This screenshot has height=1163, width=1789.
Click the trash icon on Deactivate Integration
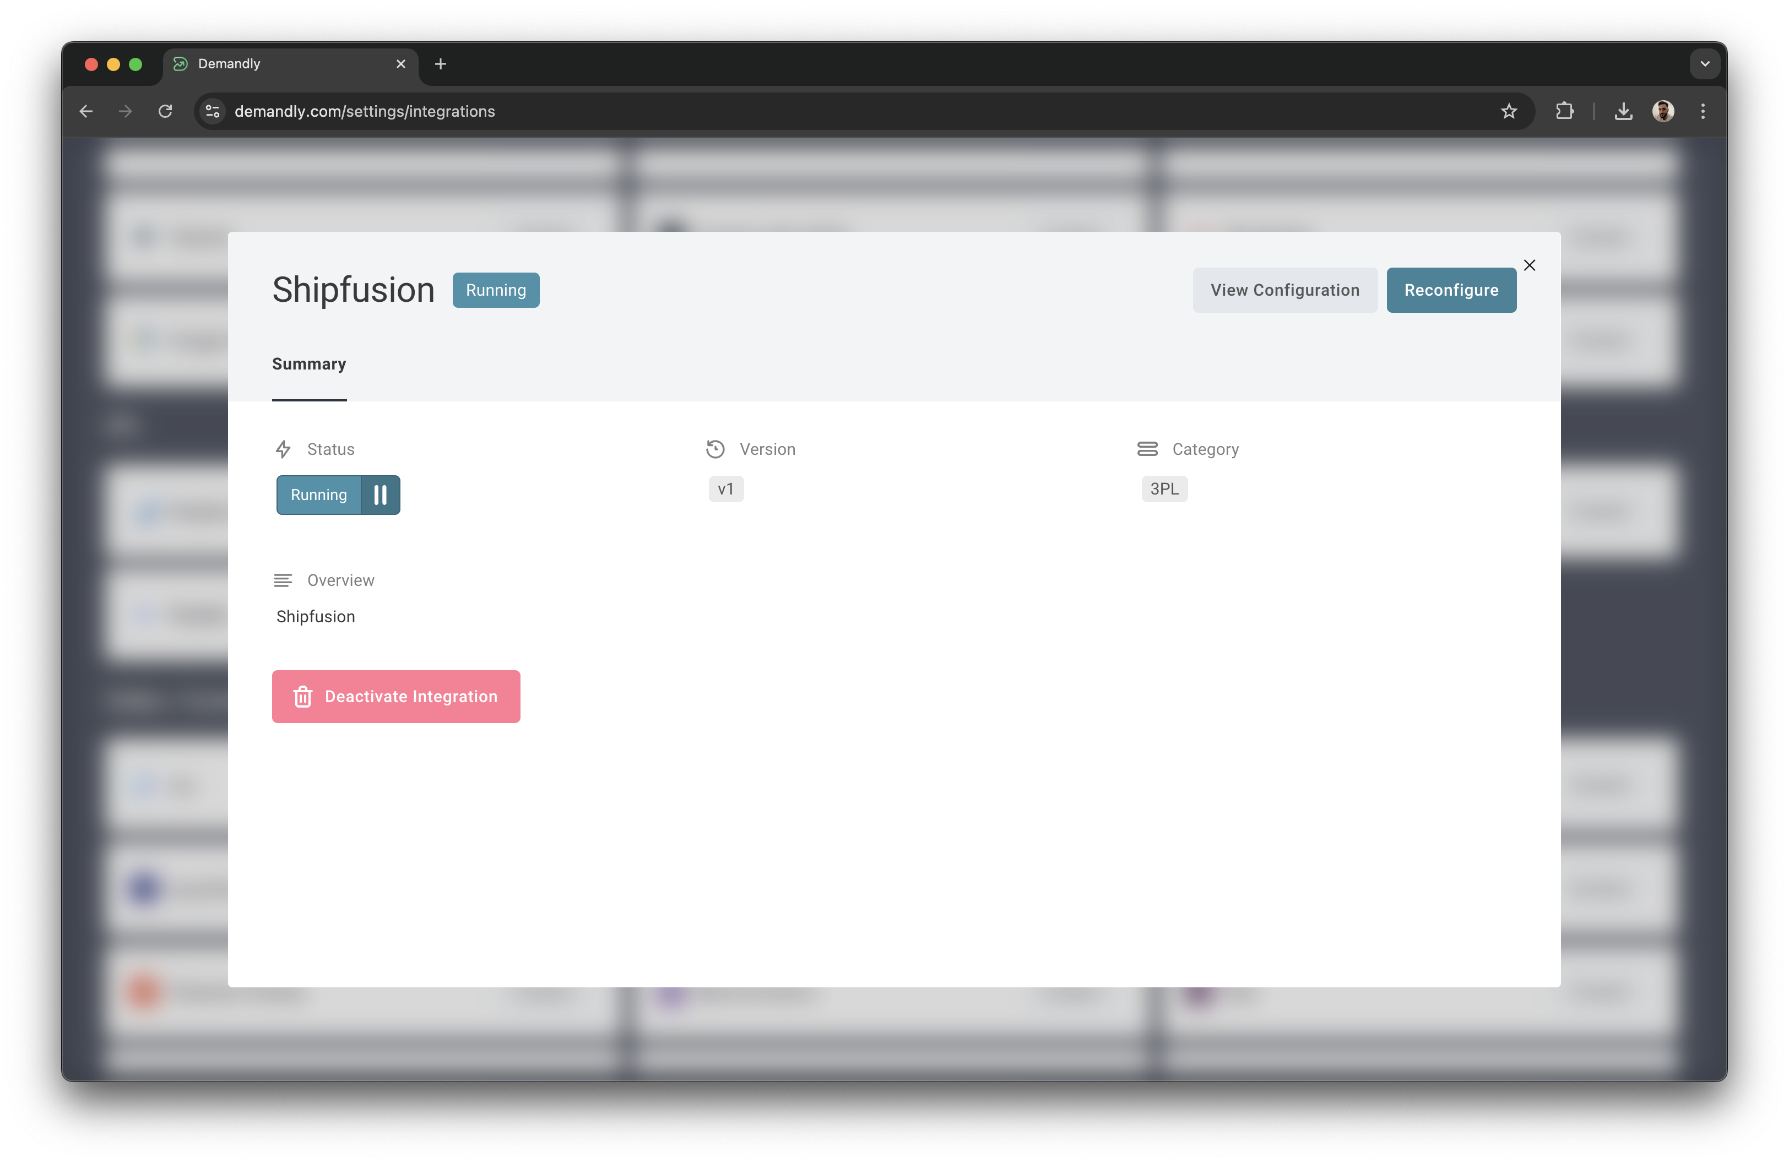pos(303,697)
